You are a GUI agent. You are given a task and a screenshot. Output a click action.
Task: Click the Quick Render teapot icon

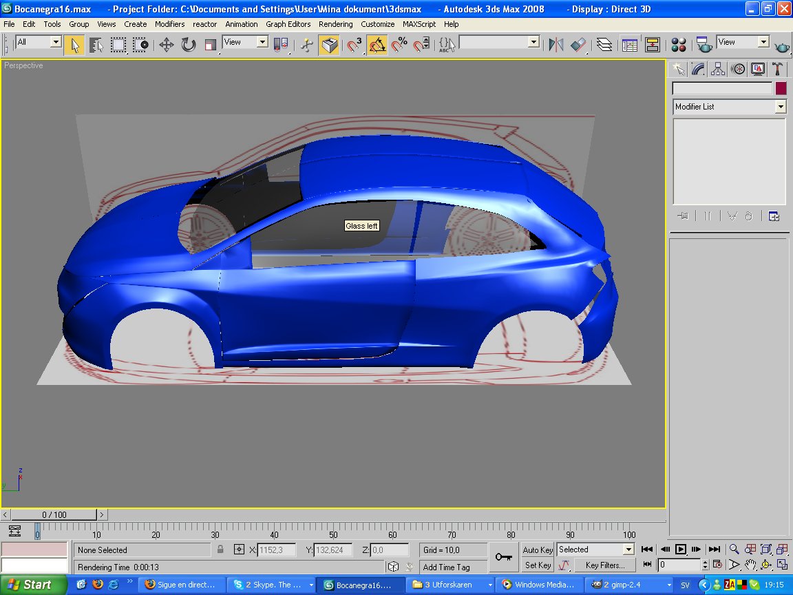click(x=782, y=46)
